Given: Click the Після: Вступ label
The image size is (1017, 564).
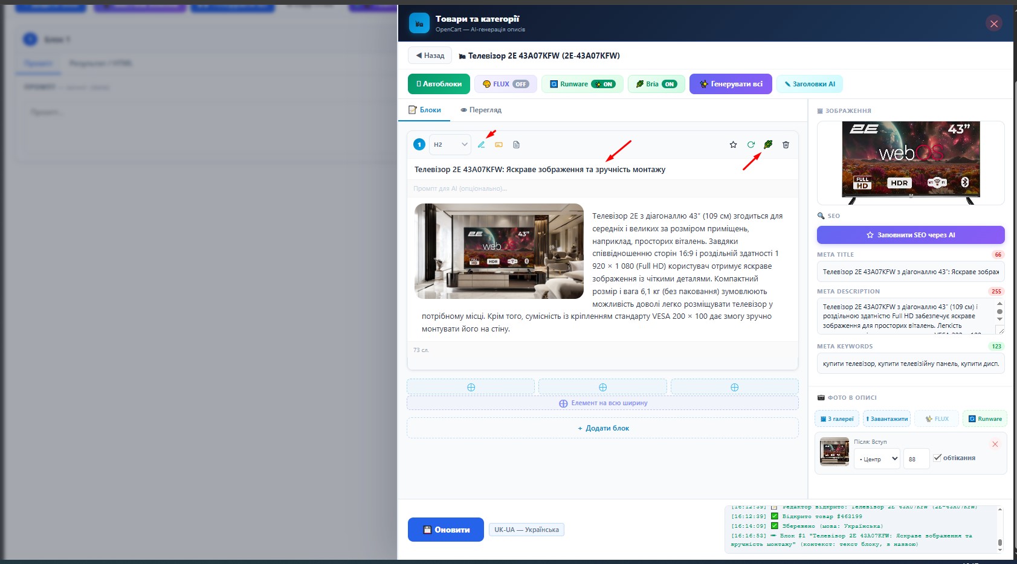Looking at the screenshot, I should point(870,442).
